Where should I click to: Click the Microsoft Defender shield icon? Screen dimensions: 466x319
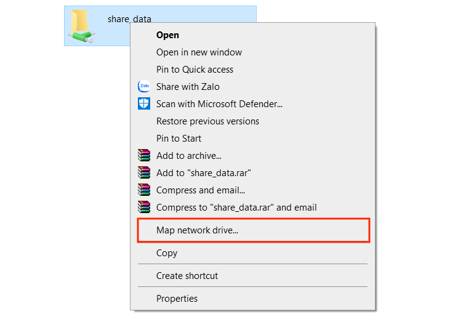144,104
